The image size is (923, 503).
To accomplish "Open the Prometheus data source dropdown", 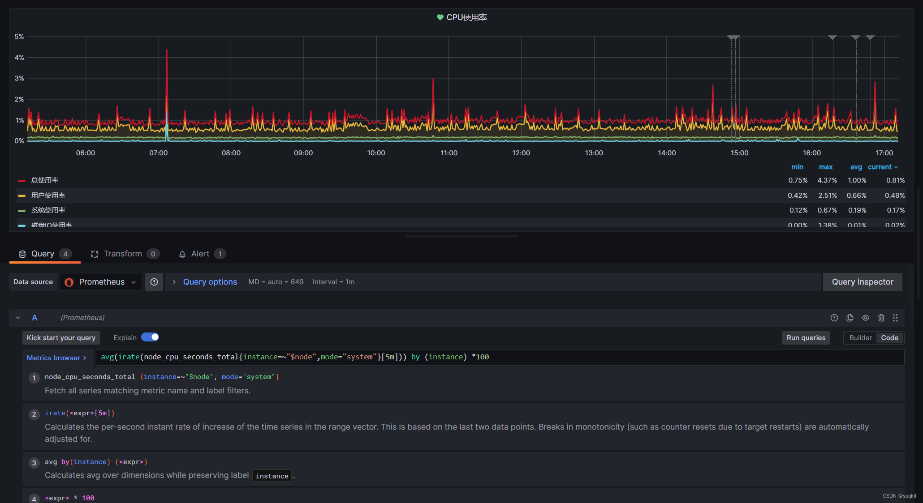I will coord(100,282).
